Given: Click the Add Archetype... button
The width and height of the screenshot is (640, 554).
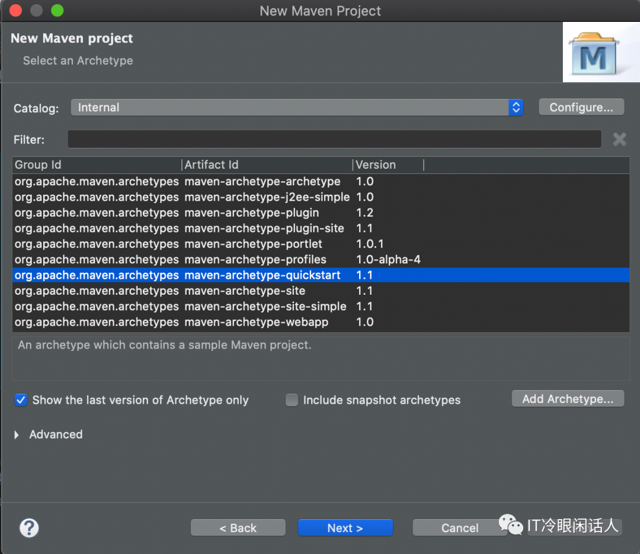Looking at the screenshot, I should tap(568, 399).
